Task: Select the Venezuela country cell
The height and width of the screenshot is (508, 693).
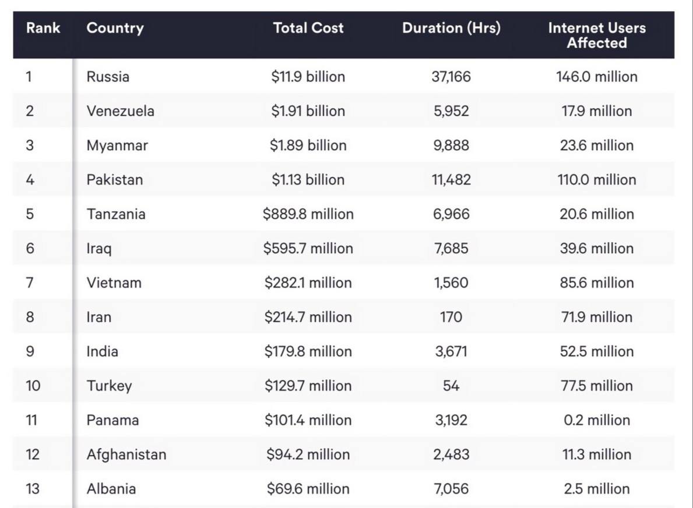Action: click(x=120, y=111)
